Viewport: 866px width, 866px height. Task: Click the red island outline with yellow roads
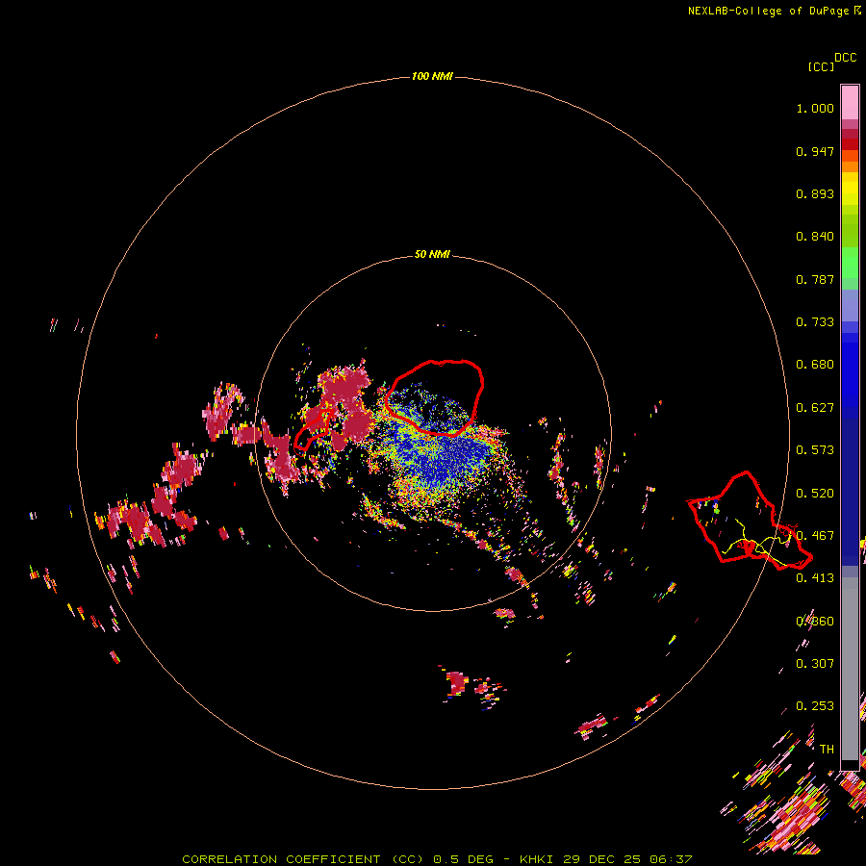coord(749,520)
